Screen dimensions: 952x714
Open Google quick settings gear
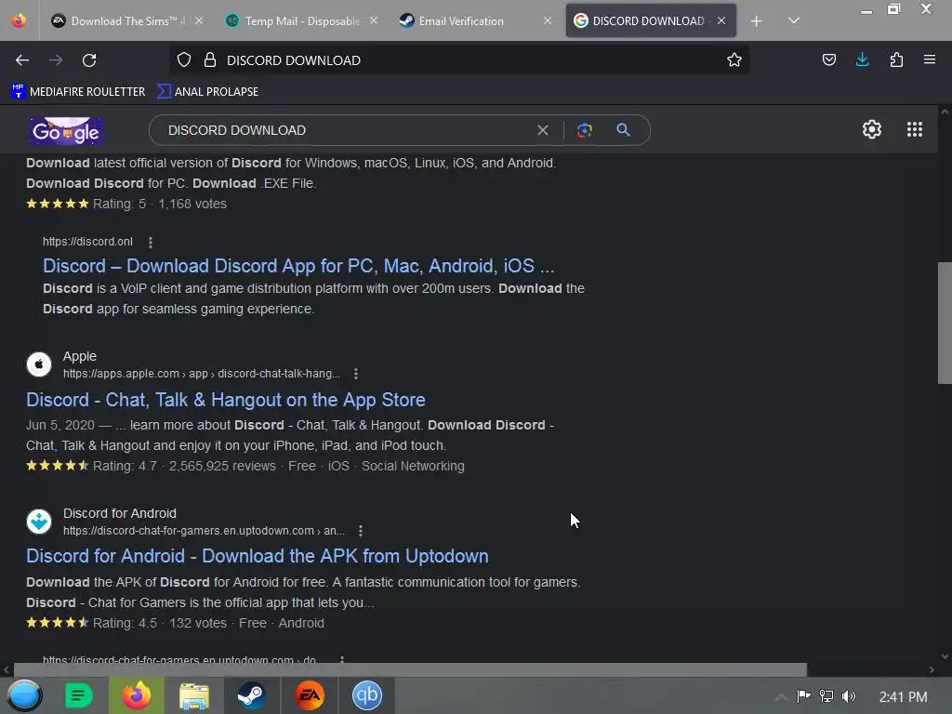872,129
